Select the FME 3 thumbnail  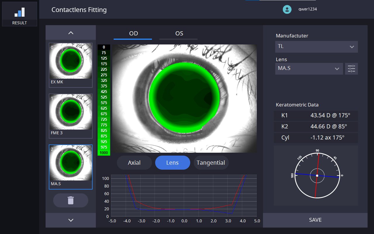[71, 116]
